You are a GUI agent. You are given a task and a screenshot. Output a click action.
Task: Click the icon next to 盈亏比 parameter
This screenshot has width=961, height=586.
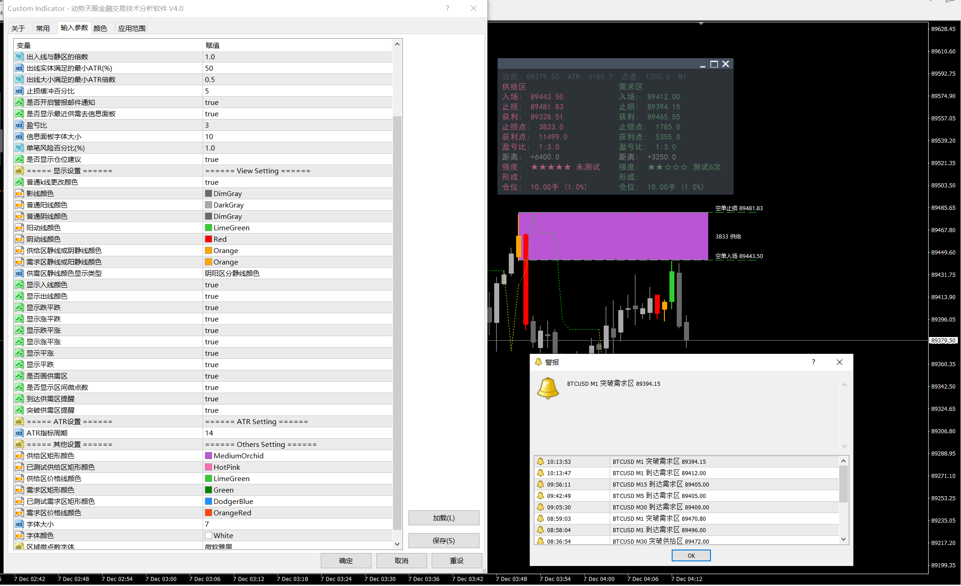[19, 125]
